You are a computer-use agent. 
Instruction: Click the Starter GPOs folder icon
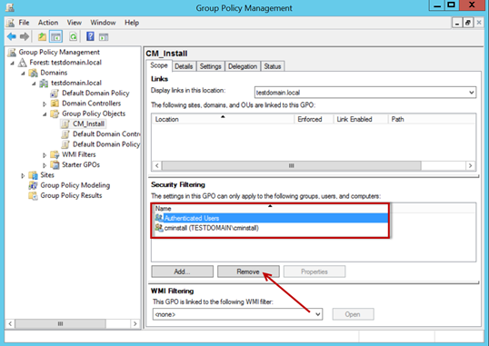pos(55,165)
